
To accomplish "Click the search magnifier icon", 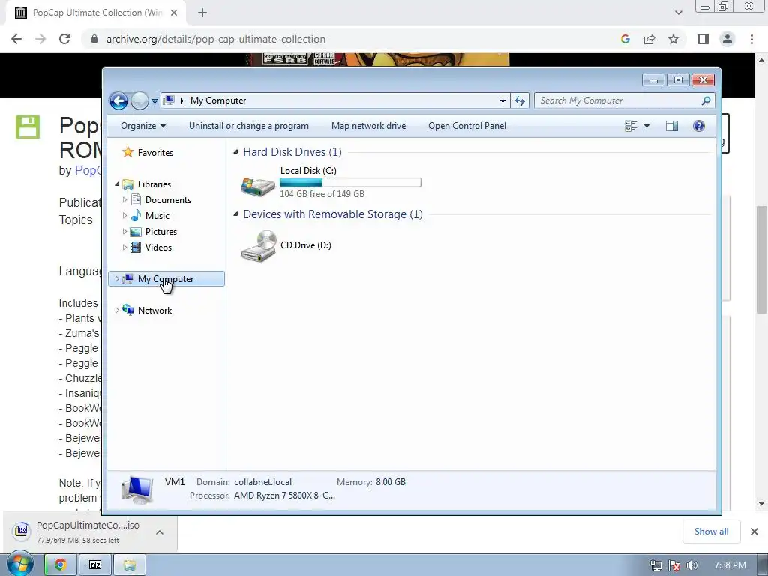I will (x=706, y=100).
